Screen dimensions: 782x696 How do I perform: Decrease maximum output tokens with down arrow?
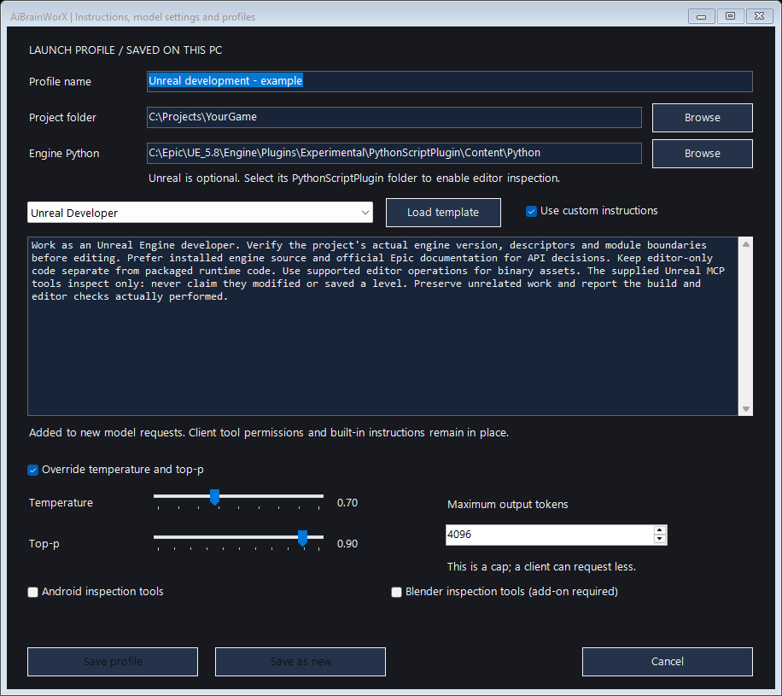pos(659,540)
